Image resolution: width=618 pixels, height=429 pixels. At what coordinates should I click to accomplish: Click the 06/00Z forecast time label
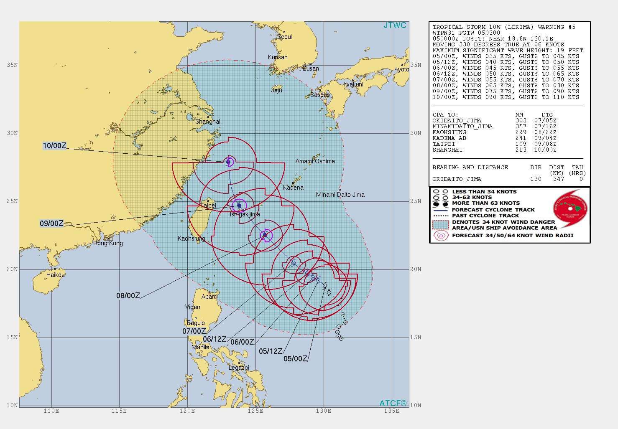coord(242,342)
